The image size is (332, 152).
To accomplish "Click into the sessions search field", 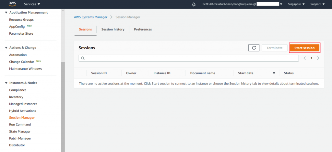I will pyautogui.click(x=189, y=58).
